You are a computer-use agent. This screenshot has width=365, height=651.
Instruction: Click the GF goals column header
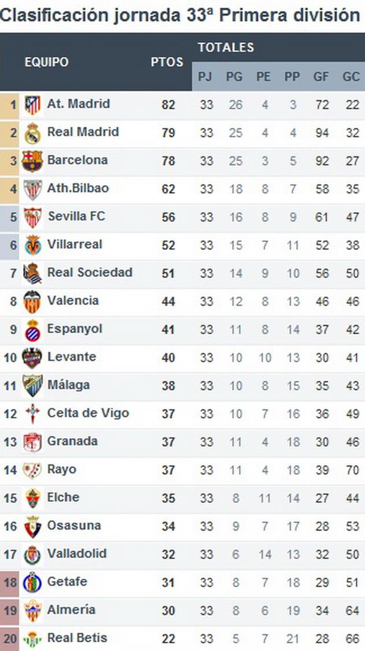click(x=321, y=77)
